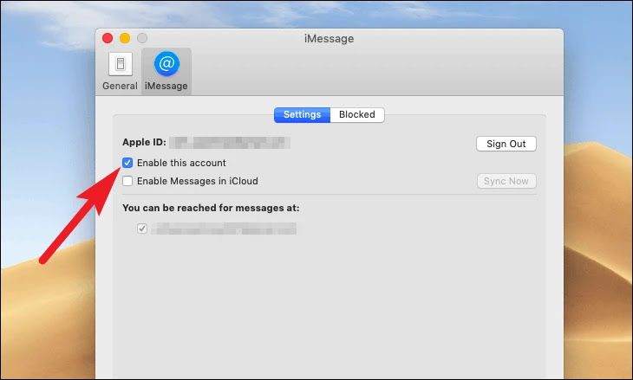Click the iMessage window title

329,39
